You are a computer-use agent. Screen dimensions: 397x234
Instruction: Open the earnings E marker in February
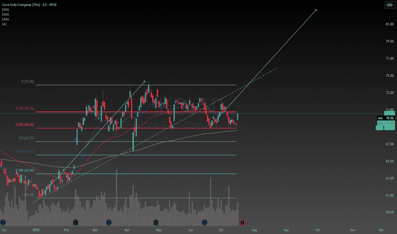coord(75,223)
